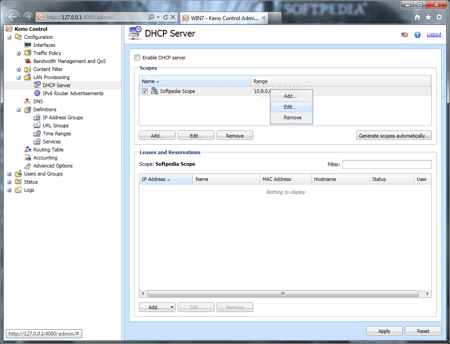Click the Definitions icon

point(28,109)
